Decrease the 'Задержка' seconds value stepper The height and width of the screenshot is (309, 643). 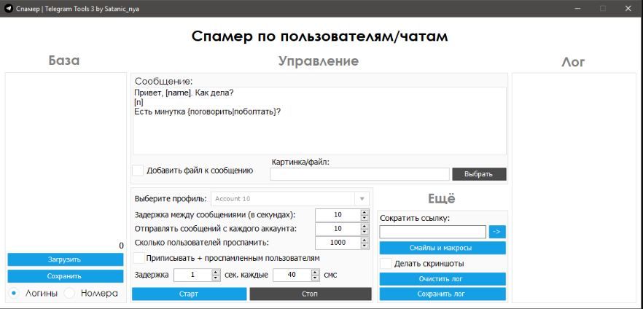click(x=216, y=278)
